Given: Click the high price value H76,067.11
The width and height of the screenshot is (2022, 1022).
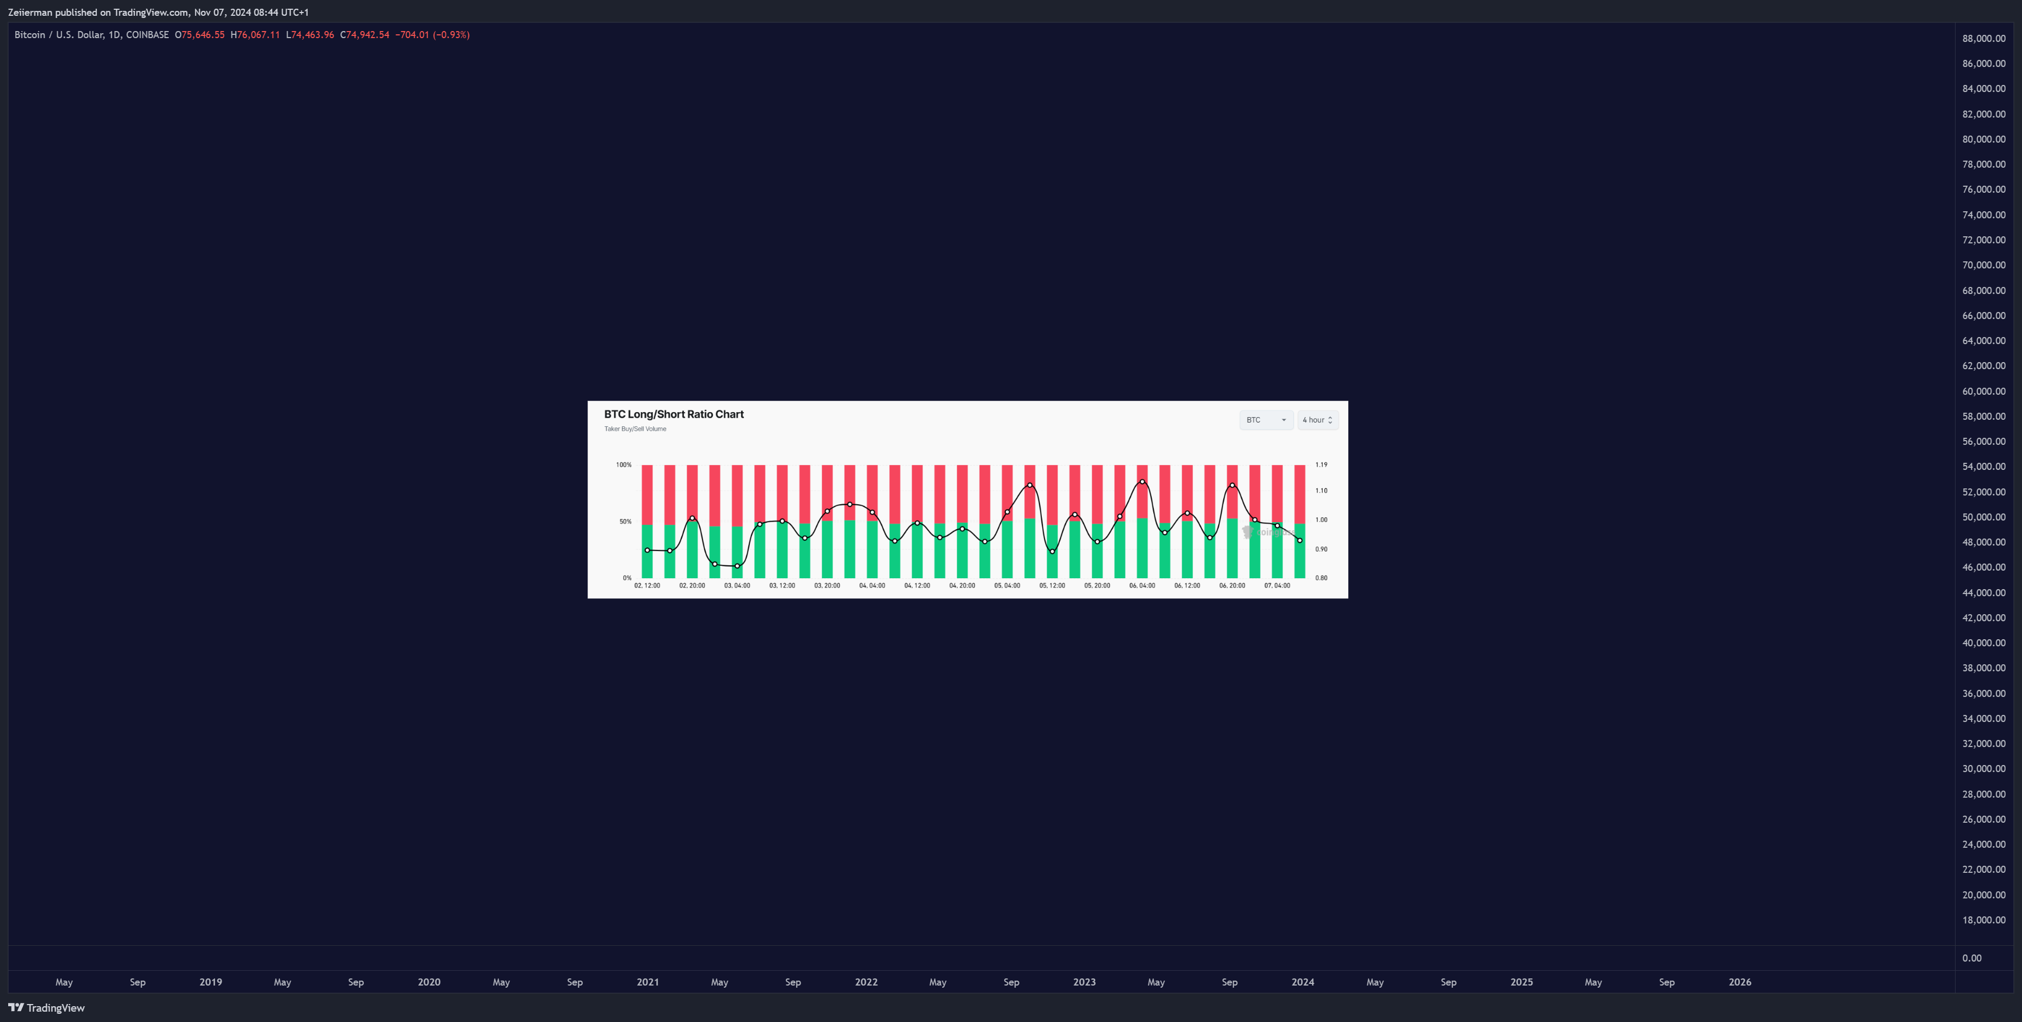Looking at the screenshot, I should [255, 34].
